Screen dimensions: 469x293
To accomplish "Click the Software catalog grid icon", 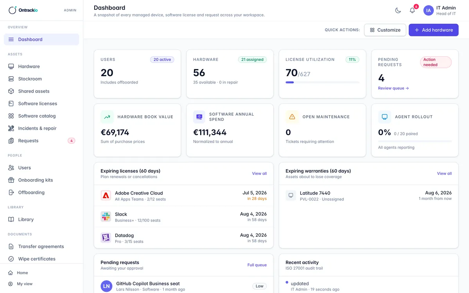I will pyautogui.click(x=11, y=116).
